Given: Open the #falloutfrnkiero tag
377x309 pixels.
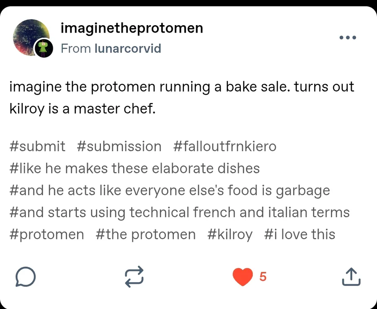Looking at the screenshot, I should tap(225, 147).
